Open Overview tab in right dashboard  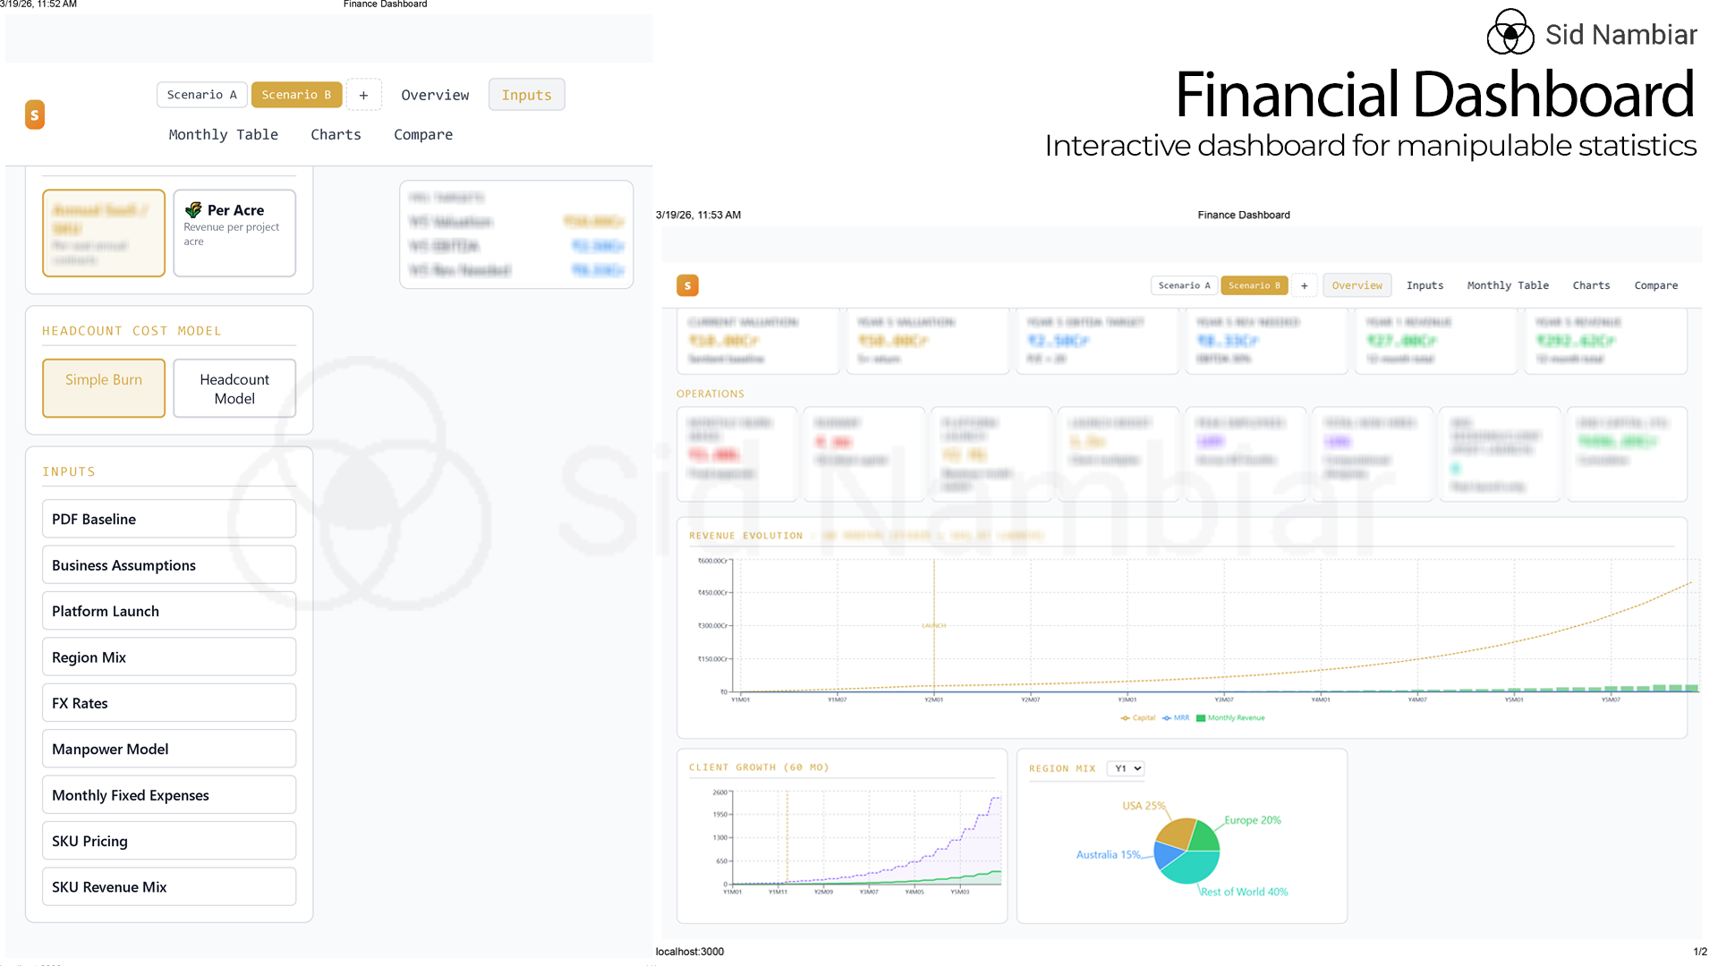[x=1357, y=285]
